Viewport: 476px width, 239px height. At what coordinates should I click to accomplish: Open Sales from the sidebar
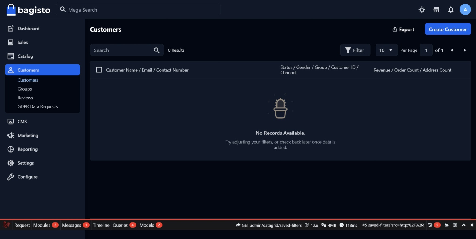click(x=42, y=42)
